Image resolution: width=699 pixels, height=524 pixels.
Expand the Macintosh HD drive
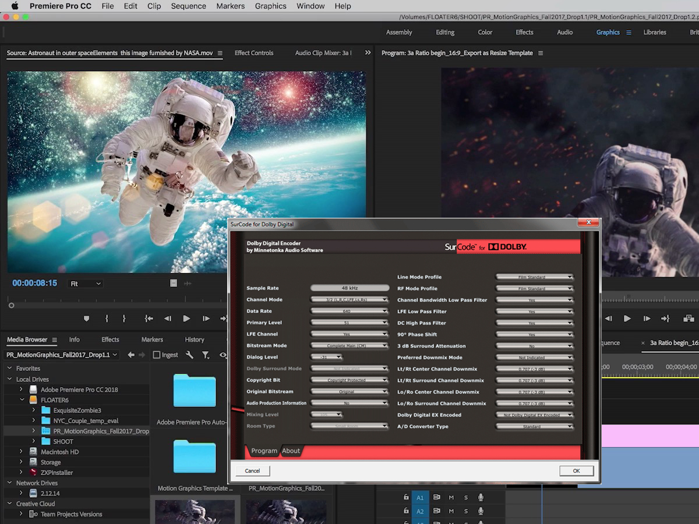[22, 452]
